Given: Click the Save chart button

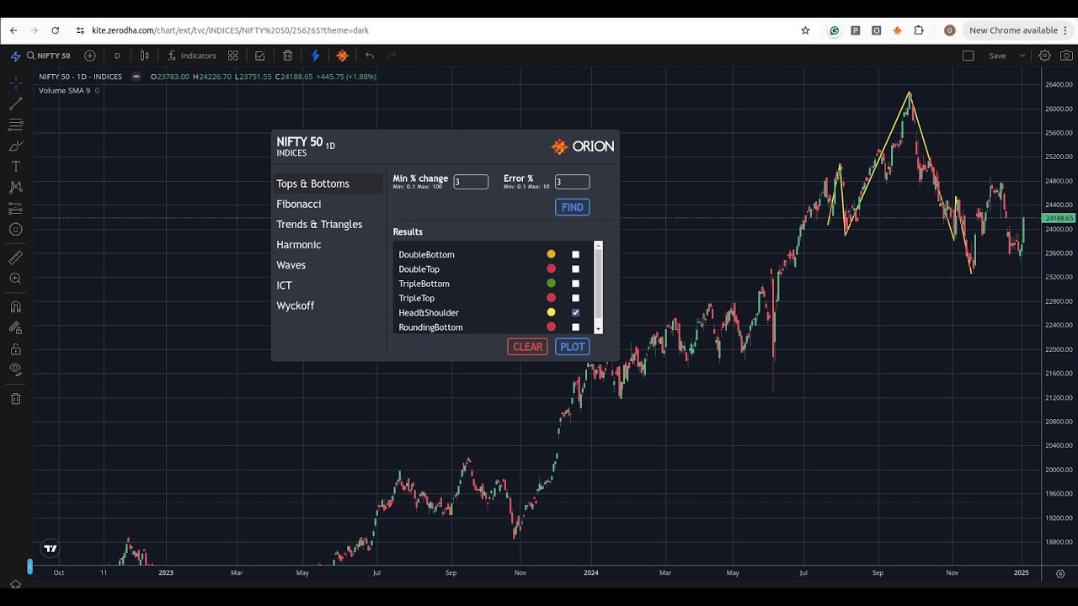Looking at the screenshot, I should point(997,56).
